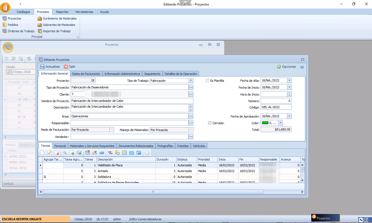Click the Opciones button

tap(287, 67)
